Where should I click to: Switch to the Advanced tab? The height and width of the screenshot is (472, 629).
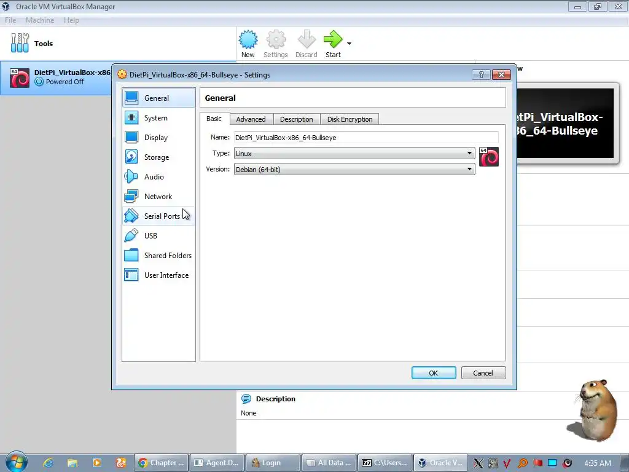pyautogui.click(x=251, y=119)
